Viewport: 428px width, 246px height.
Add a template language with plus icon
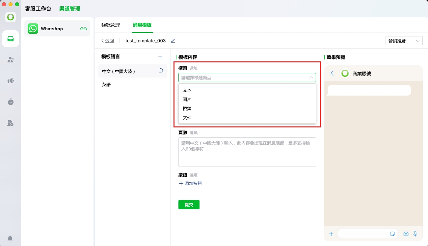coord(160,56)
